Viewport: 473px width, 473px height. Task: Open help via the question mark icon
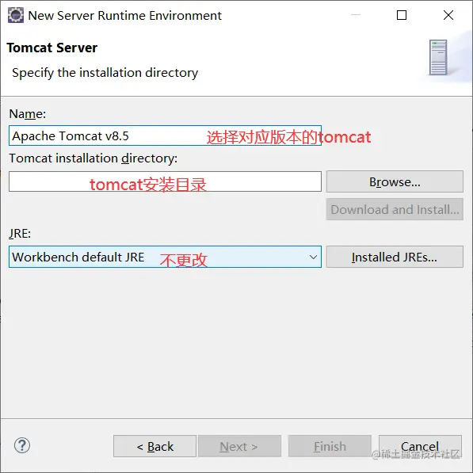click(x=22, y=445)
